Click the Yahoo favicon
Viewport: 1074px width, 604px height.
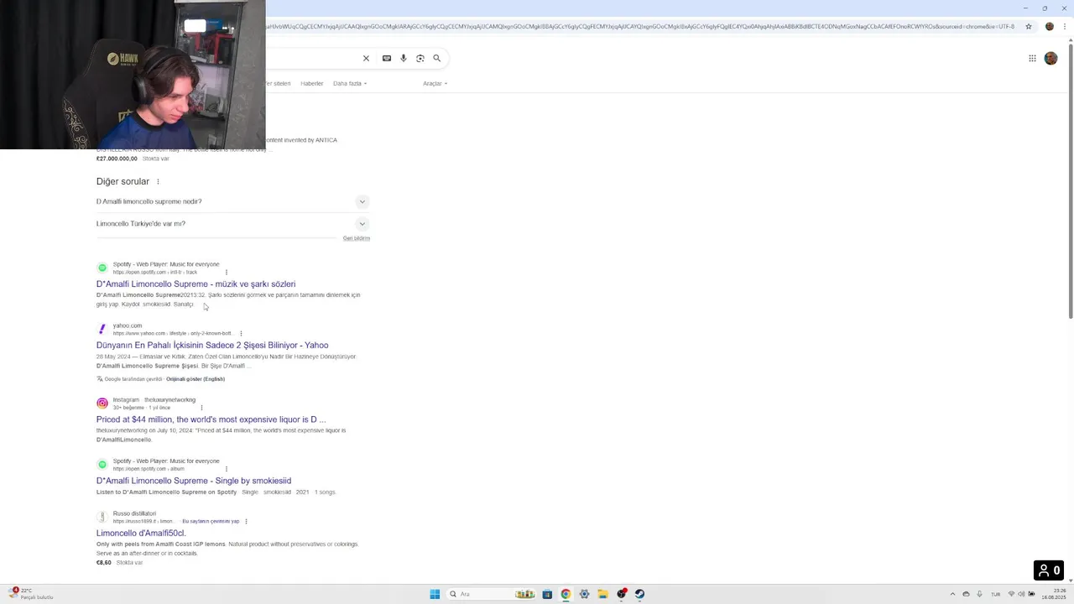coord(102,329)
